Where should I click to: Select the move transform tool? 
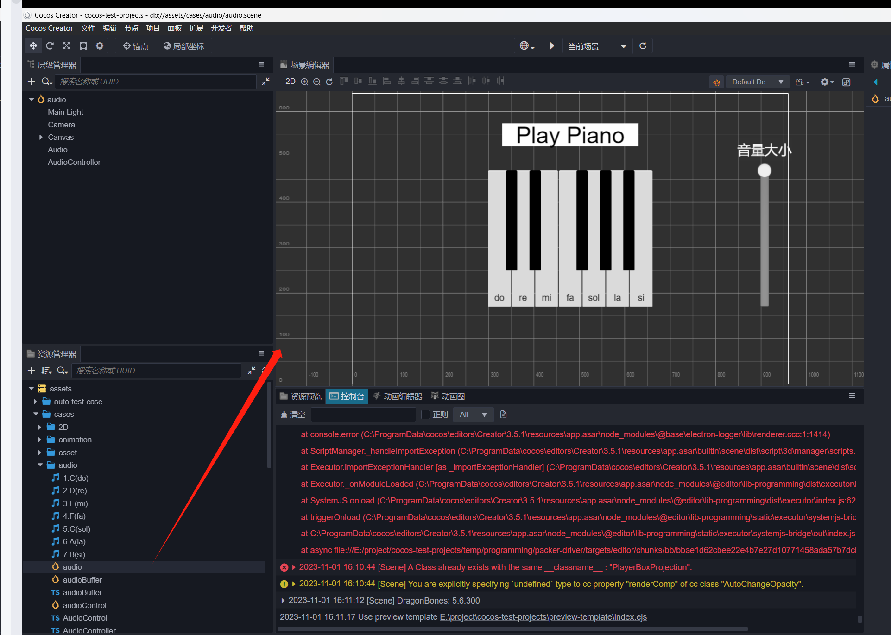click(x=33, y=46)
